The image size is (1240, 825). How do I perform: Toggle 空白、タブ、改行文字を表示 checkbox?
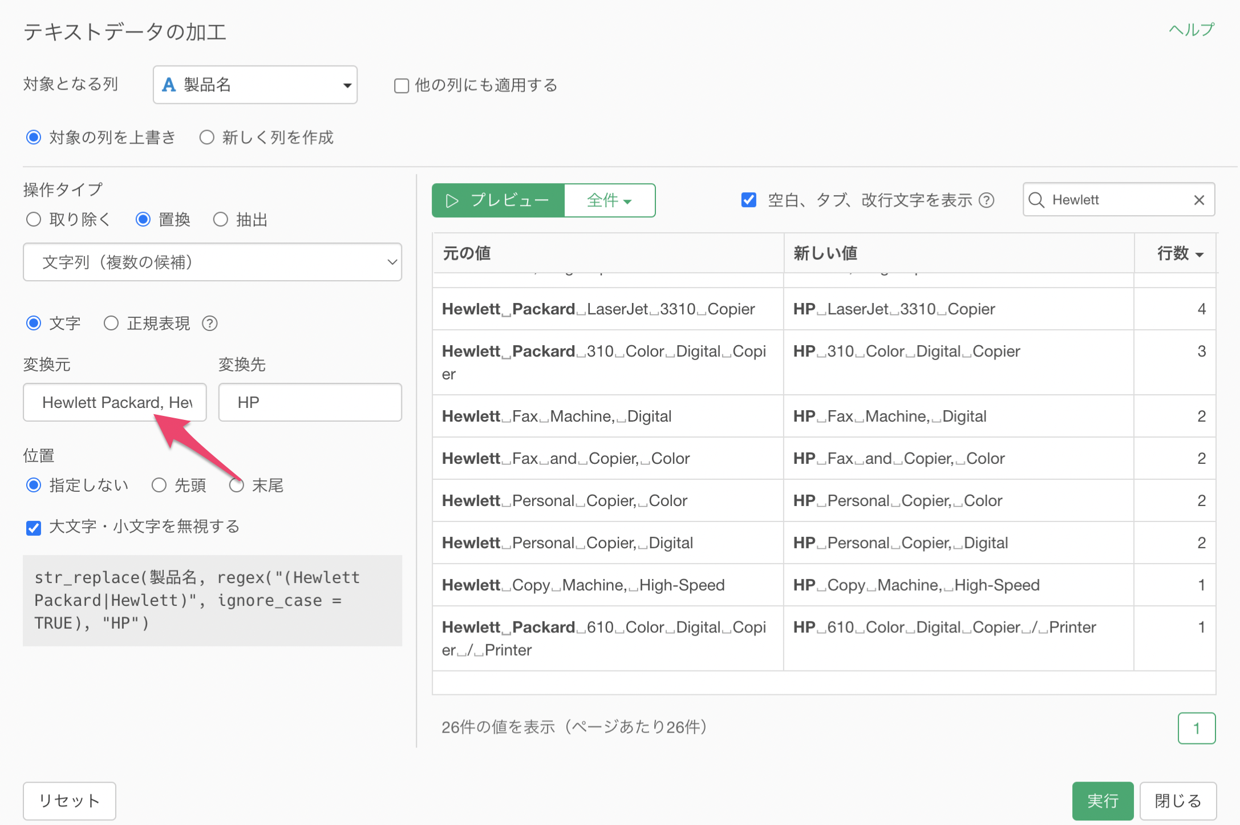(x=748, y=200)
